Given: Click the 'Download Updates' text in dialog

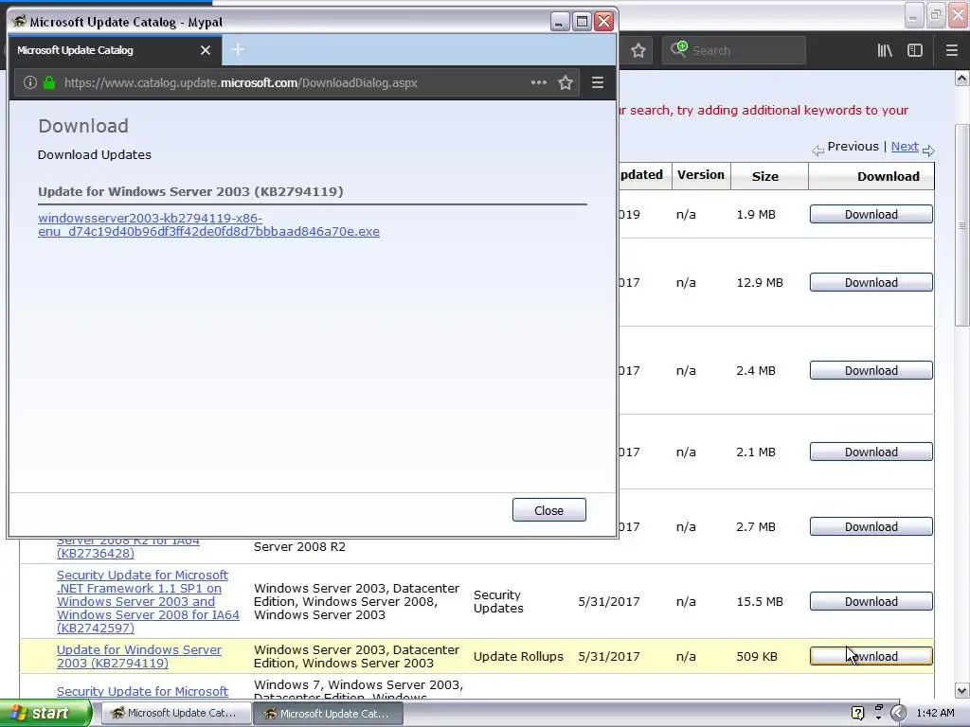Looking at the screenshot, I should [x=94, y=155].
